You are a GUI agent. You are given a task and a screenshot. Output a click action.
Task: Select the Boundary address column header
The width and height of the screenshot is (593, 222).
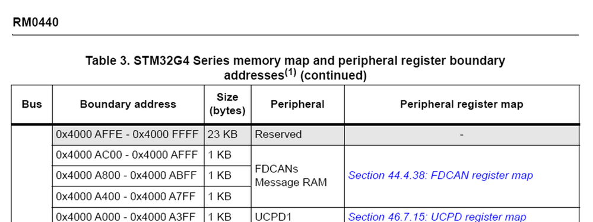pyautogui.click(x=128, y=104)
